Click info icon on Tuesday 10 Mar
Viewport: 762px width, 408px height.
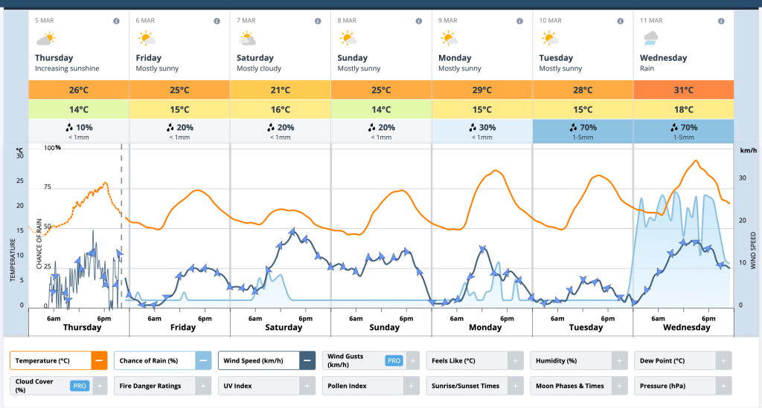[x=621, y=21]
